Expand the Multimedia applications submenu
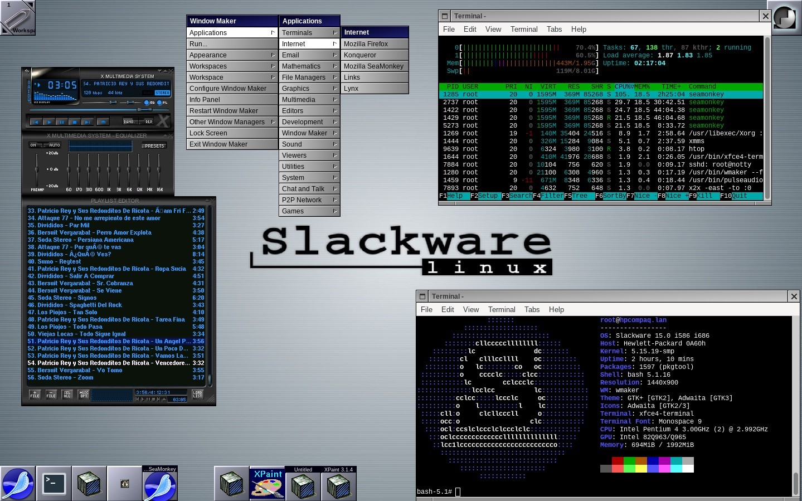 [309, 100]
